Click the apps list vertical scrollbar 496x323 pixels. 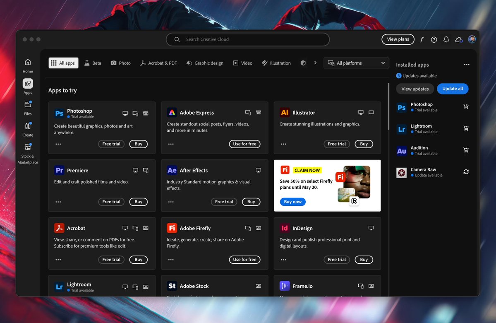tap(388, 106)
